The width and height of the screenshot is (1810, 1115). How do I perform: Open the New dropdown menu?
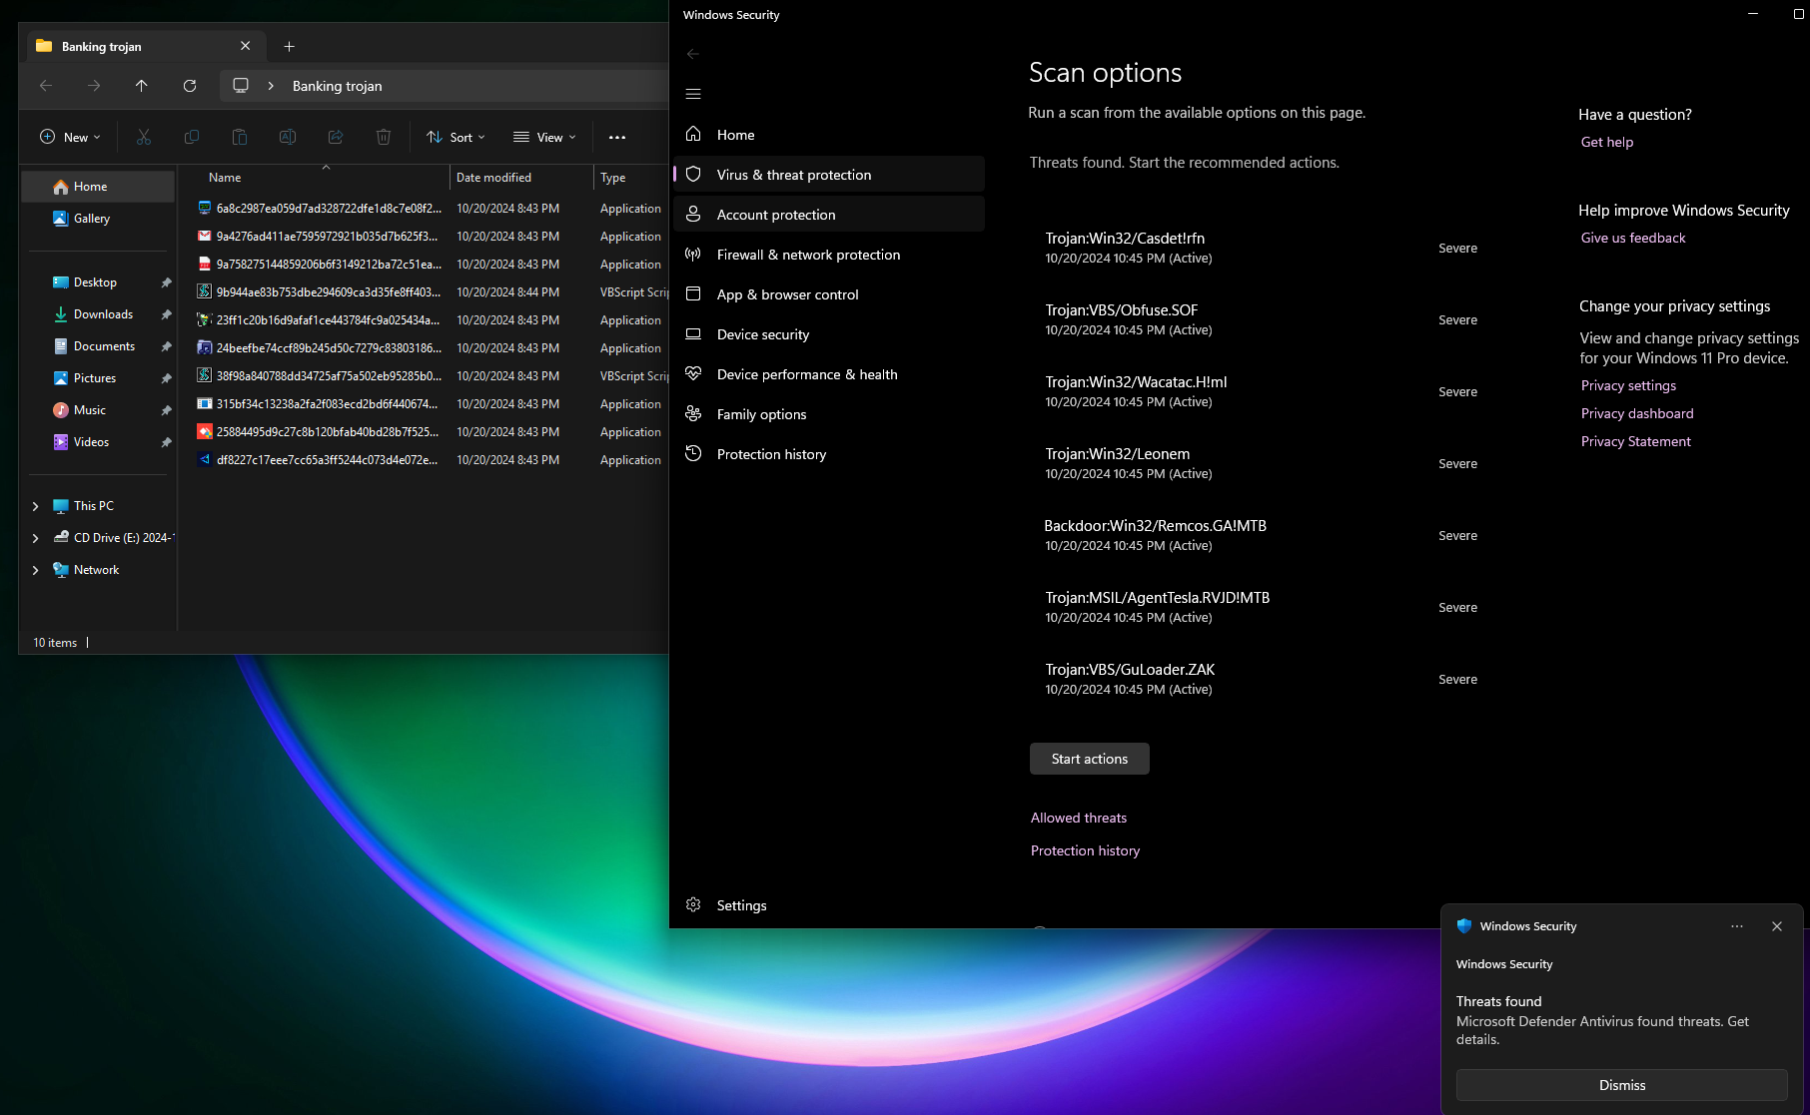pyautogui.click(x=70, y=137)
